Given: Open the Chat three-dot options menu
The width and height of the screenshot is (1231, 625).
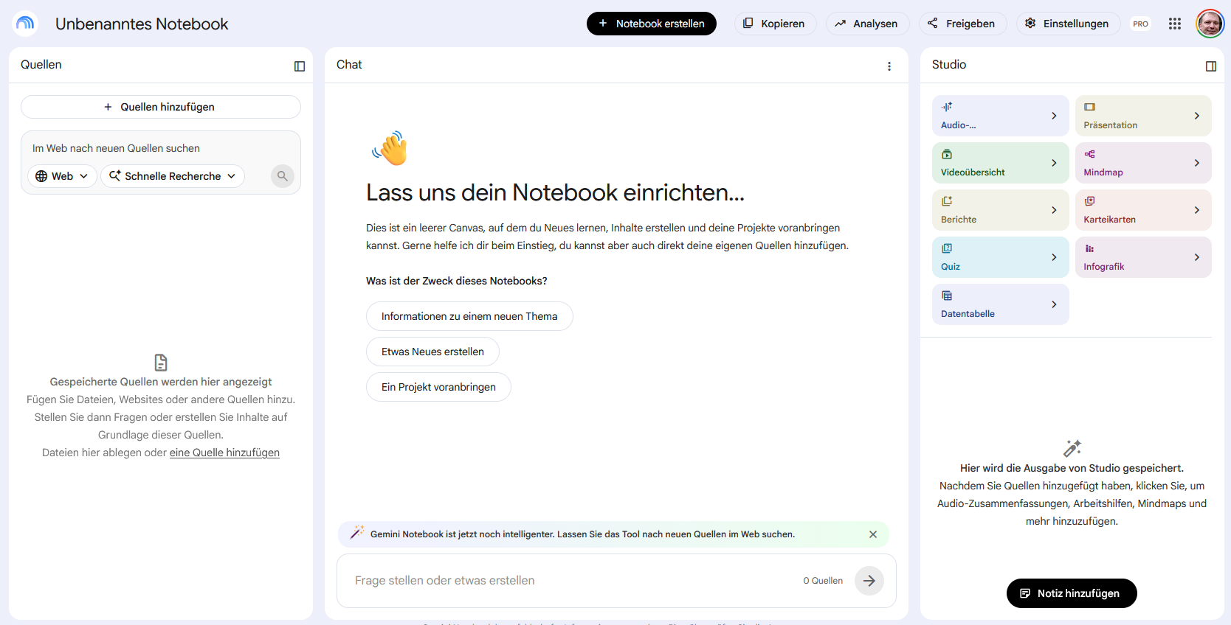Looking at the screenshot, I should click(889, 66).
